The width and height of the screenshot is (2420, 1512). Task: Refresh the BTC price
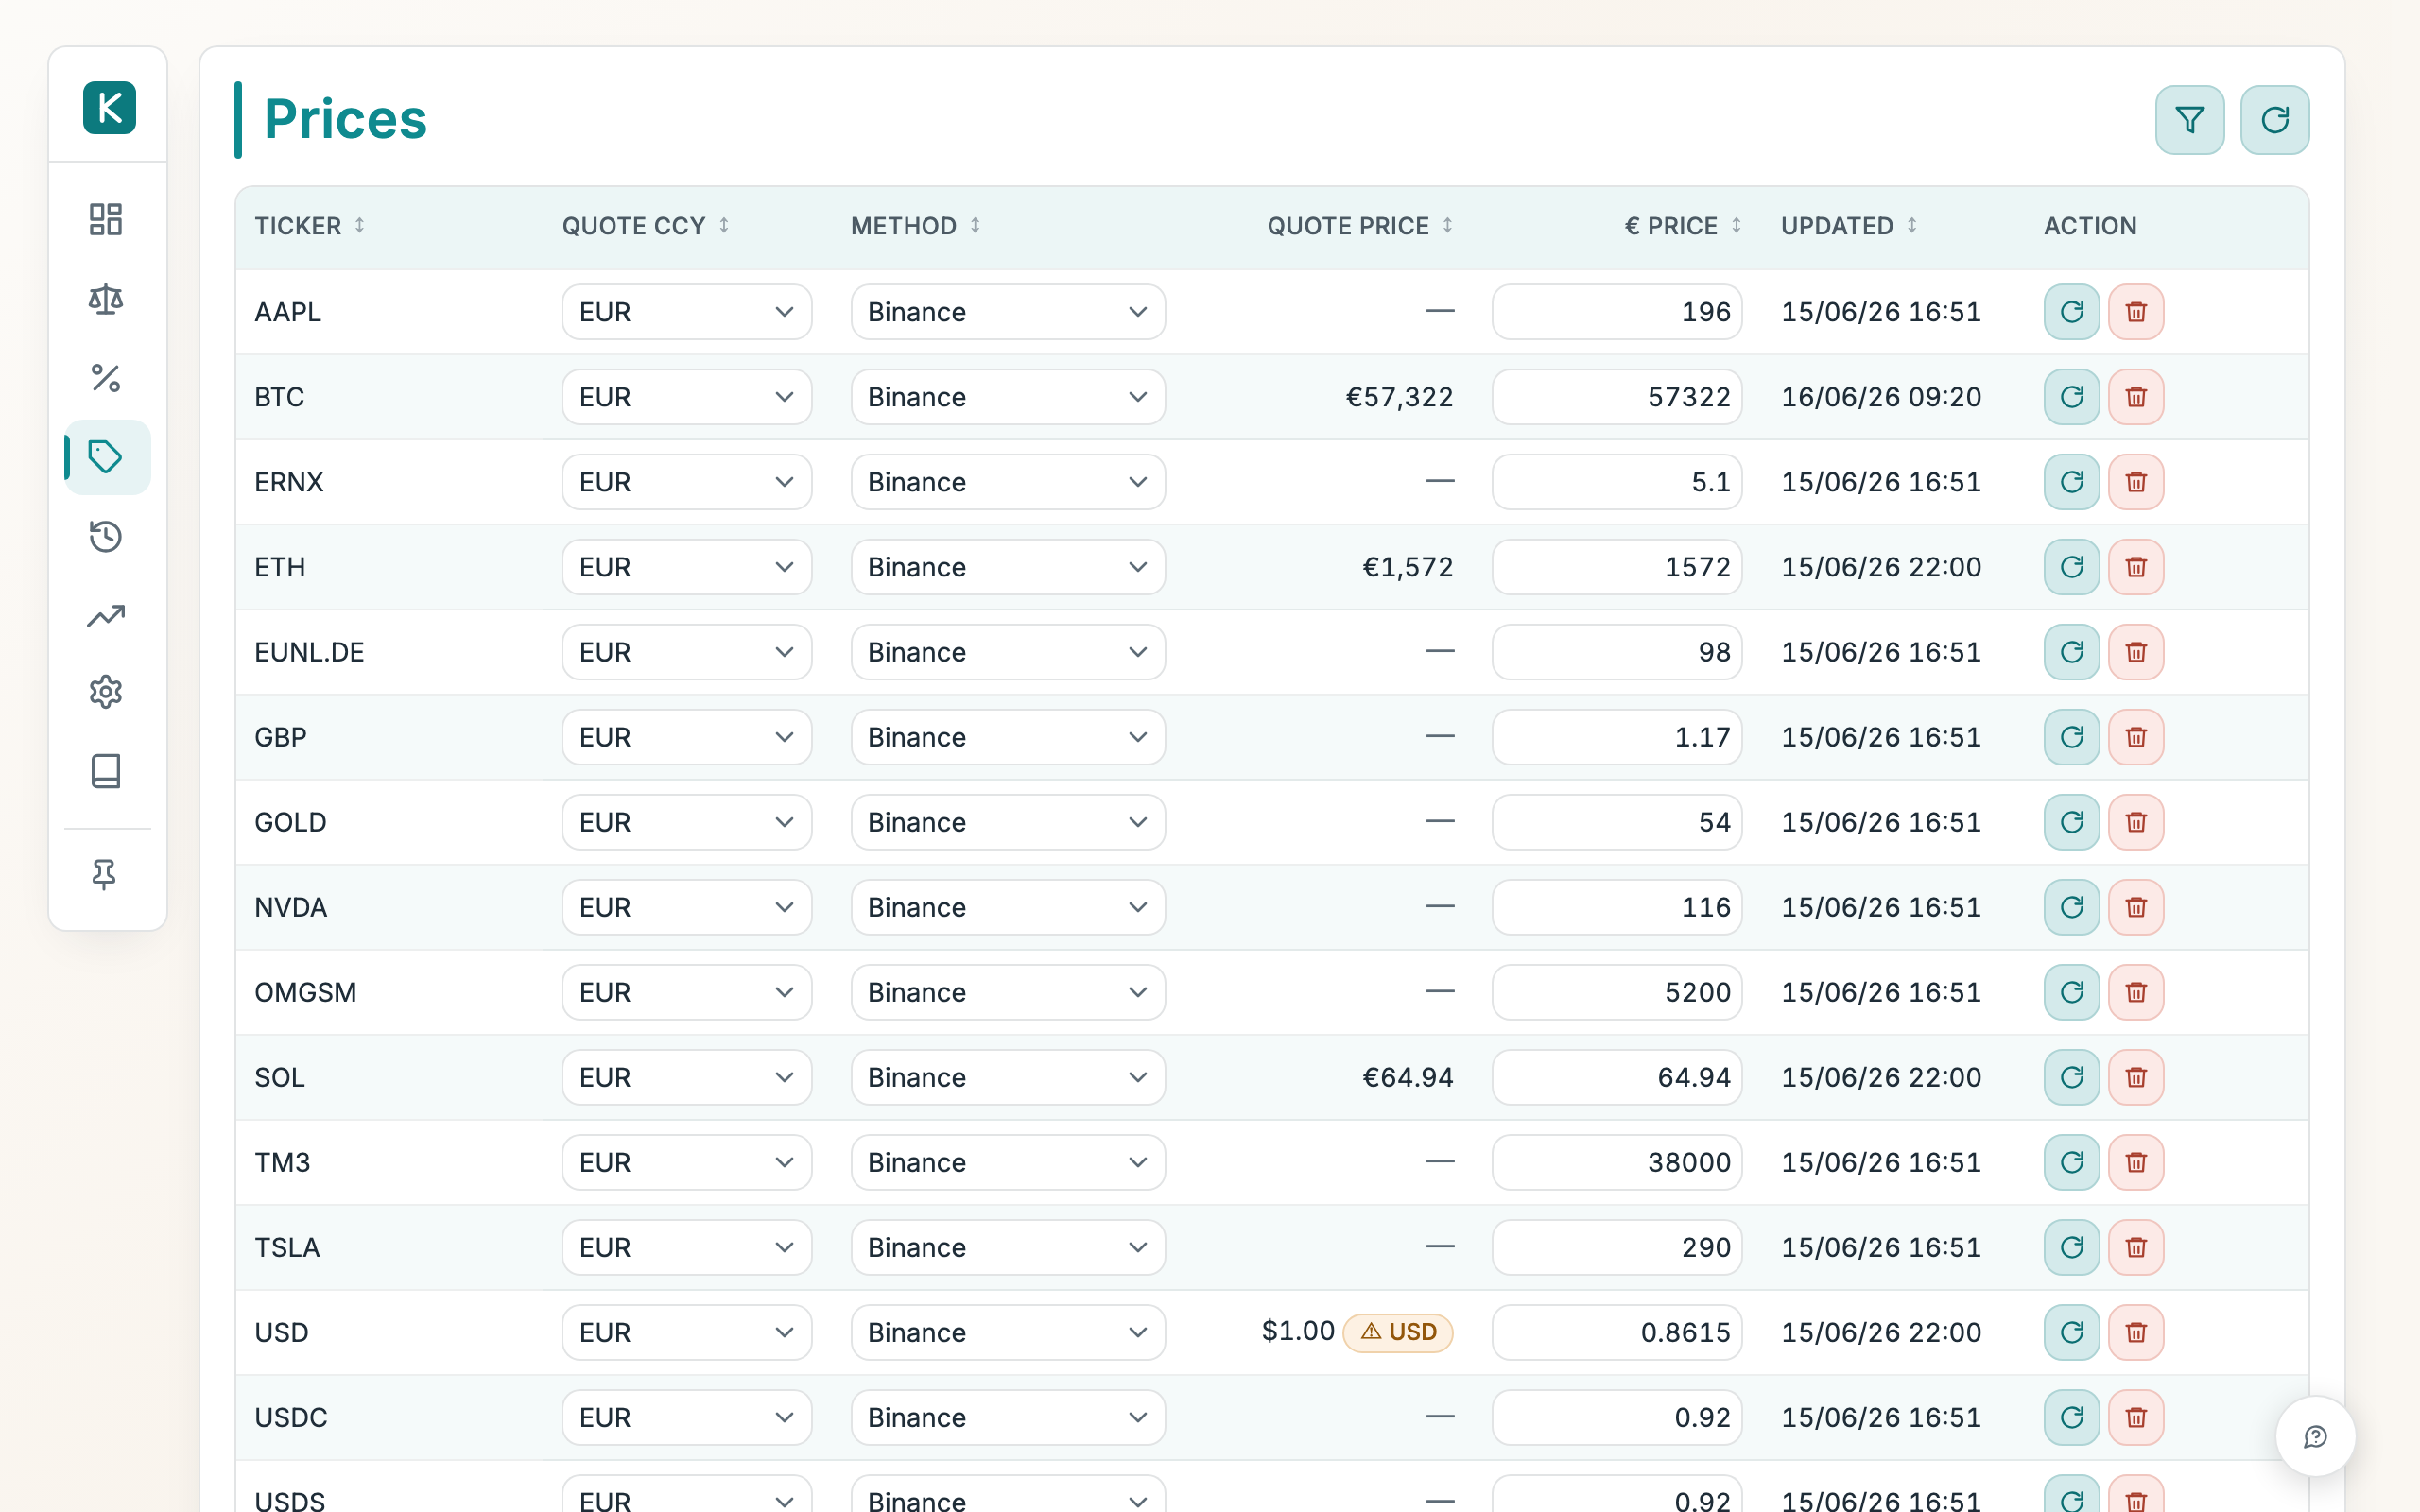click(x=2071, y=397)
